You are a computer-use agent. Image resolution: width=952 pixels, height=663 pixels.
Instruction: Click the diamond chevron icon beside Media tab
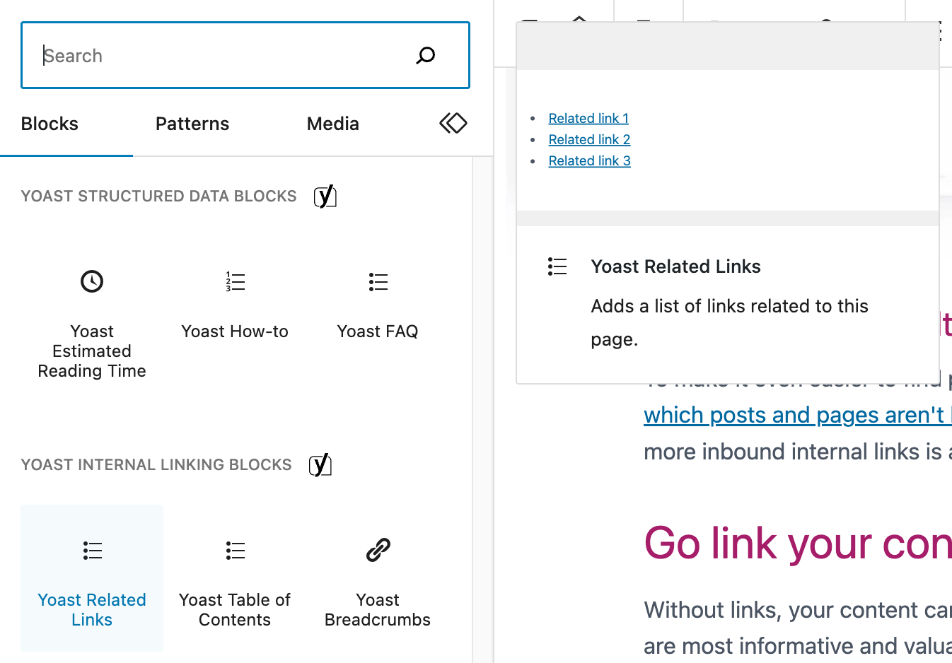453,123
